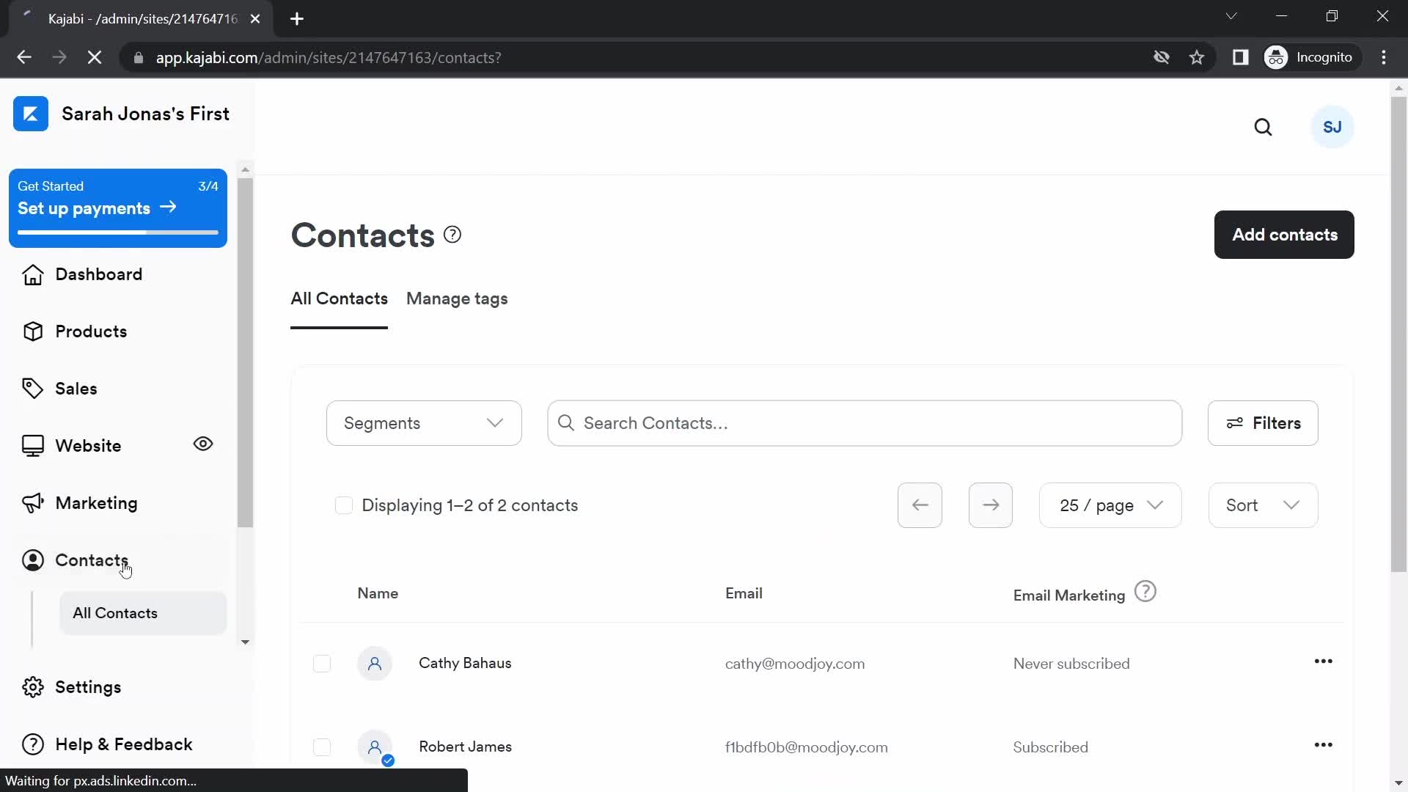Click the Website navigation icon
The height and width of the screenshot is (792, 1408).
[x=32, y=444]
